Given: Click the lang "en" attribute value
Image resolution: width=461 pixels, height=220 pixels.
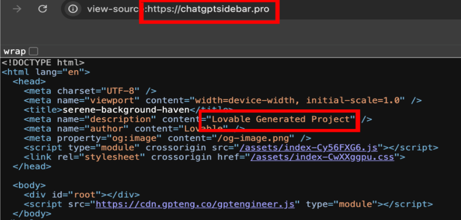Looking at the screenshot, I should coord(73,72).
